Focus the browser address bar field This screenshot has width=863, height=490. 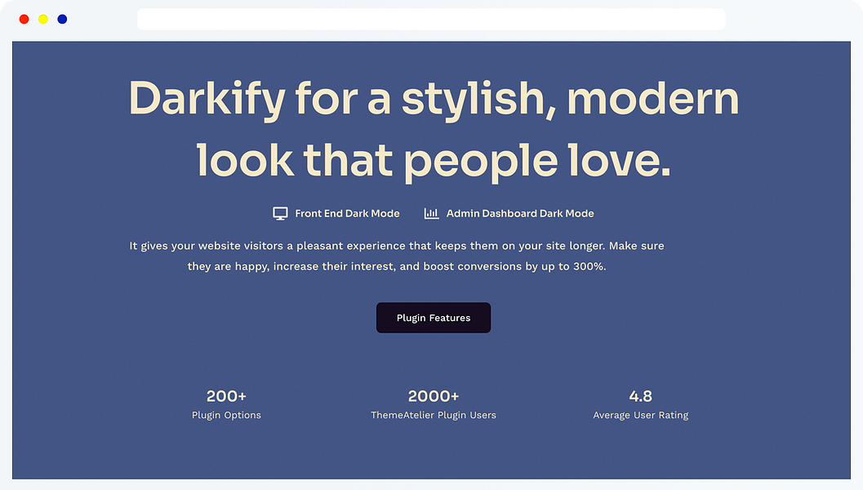[x=431, y=19]
